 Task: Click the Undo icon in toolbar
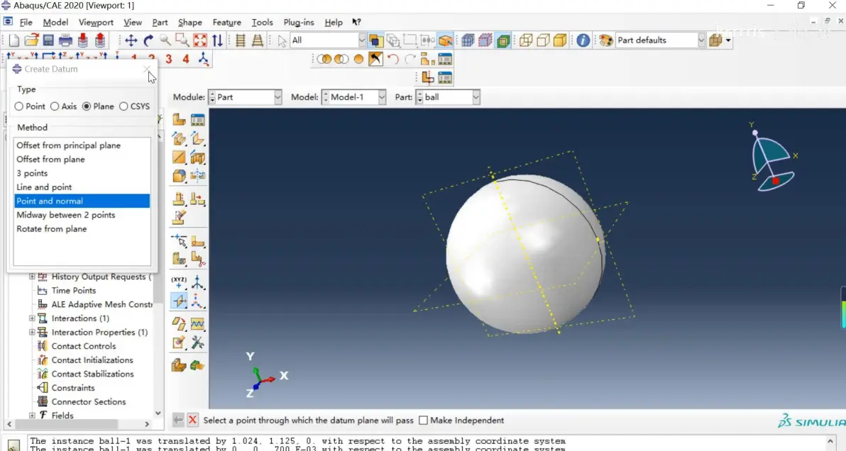pos(392,60)
